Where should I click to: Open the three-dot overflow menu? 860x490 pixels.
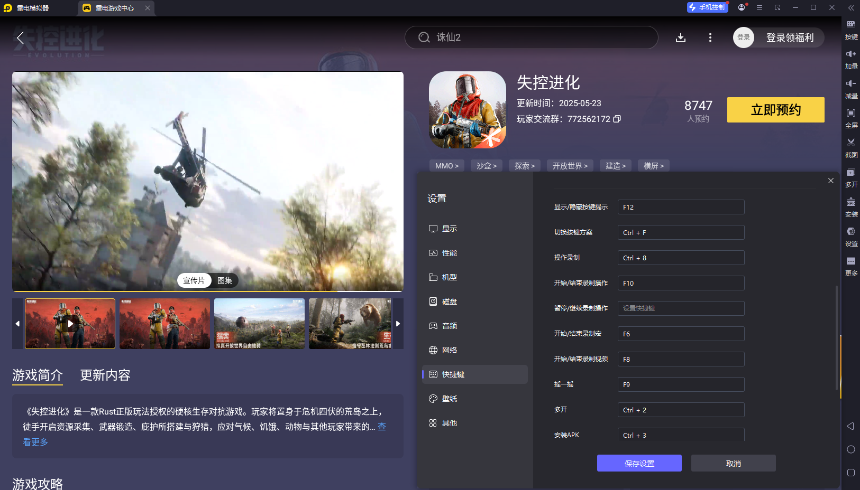click(x=710, y=37)
